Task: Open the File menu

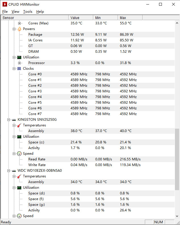Action: (5, 12)
